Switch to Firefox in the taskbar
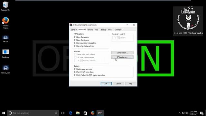 point(93,113)
